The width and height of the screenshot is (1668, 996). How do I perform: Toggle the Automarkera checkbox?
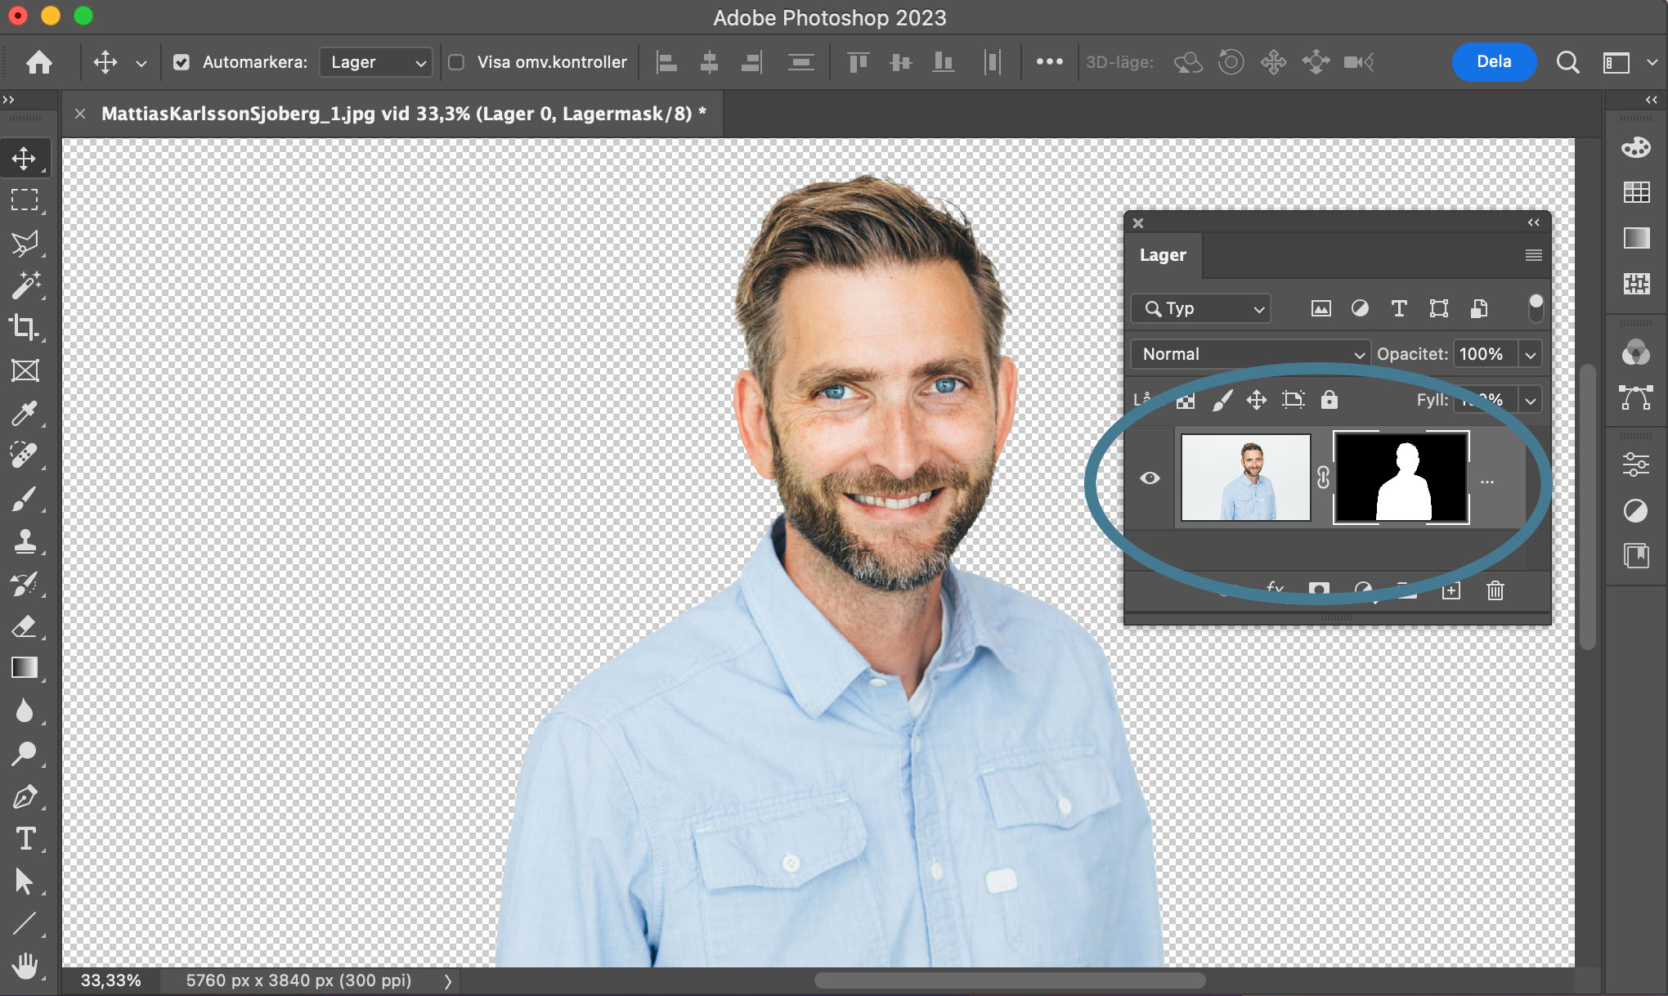tap(182, 62)
